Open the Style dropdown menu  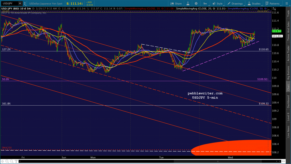point(217,3)
